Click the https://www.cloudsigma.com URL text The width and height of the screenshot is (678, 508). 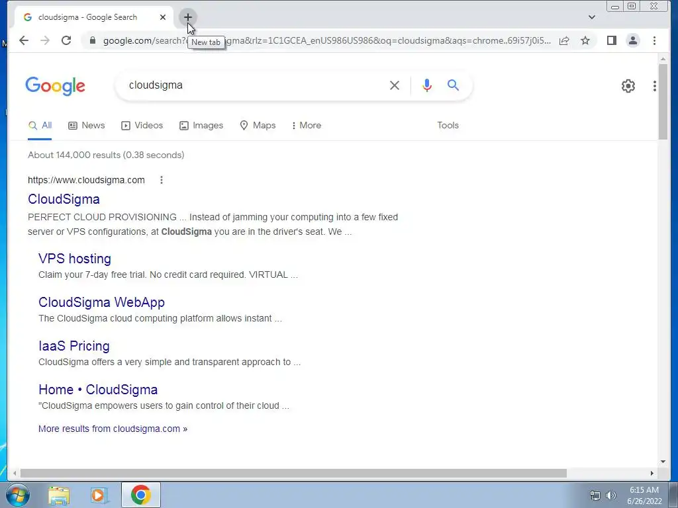pyautogui.click(x=87, y=180)
